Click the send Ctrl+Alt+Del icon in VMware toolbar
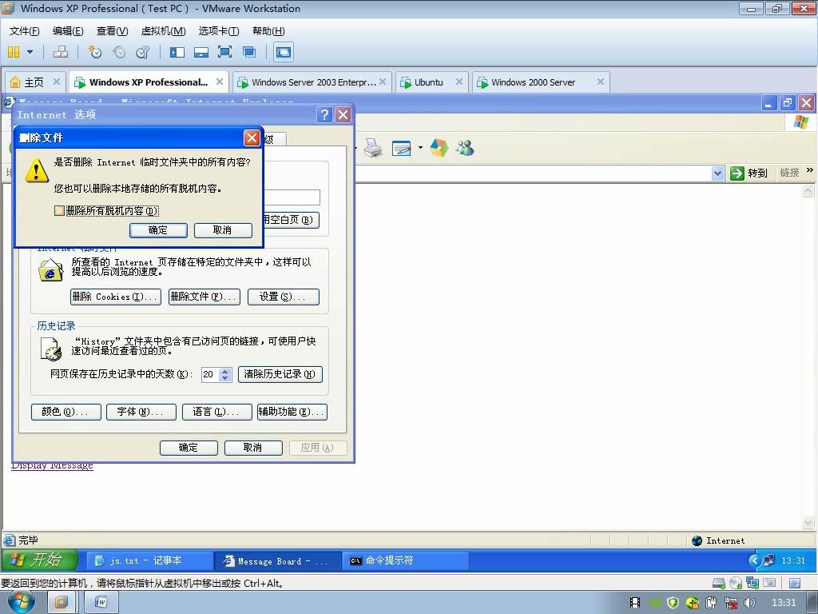This screenshot has width=818, height=614. pos(61,52)
